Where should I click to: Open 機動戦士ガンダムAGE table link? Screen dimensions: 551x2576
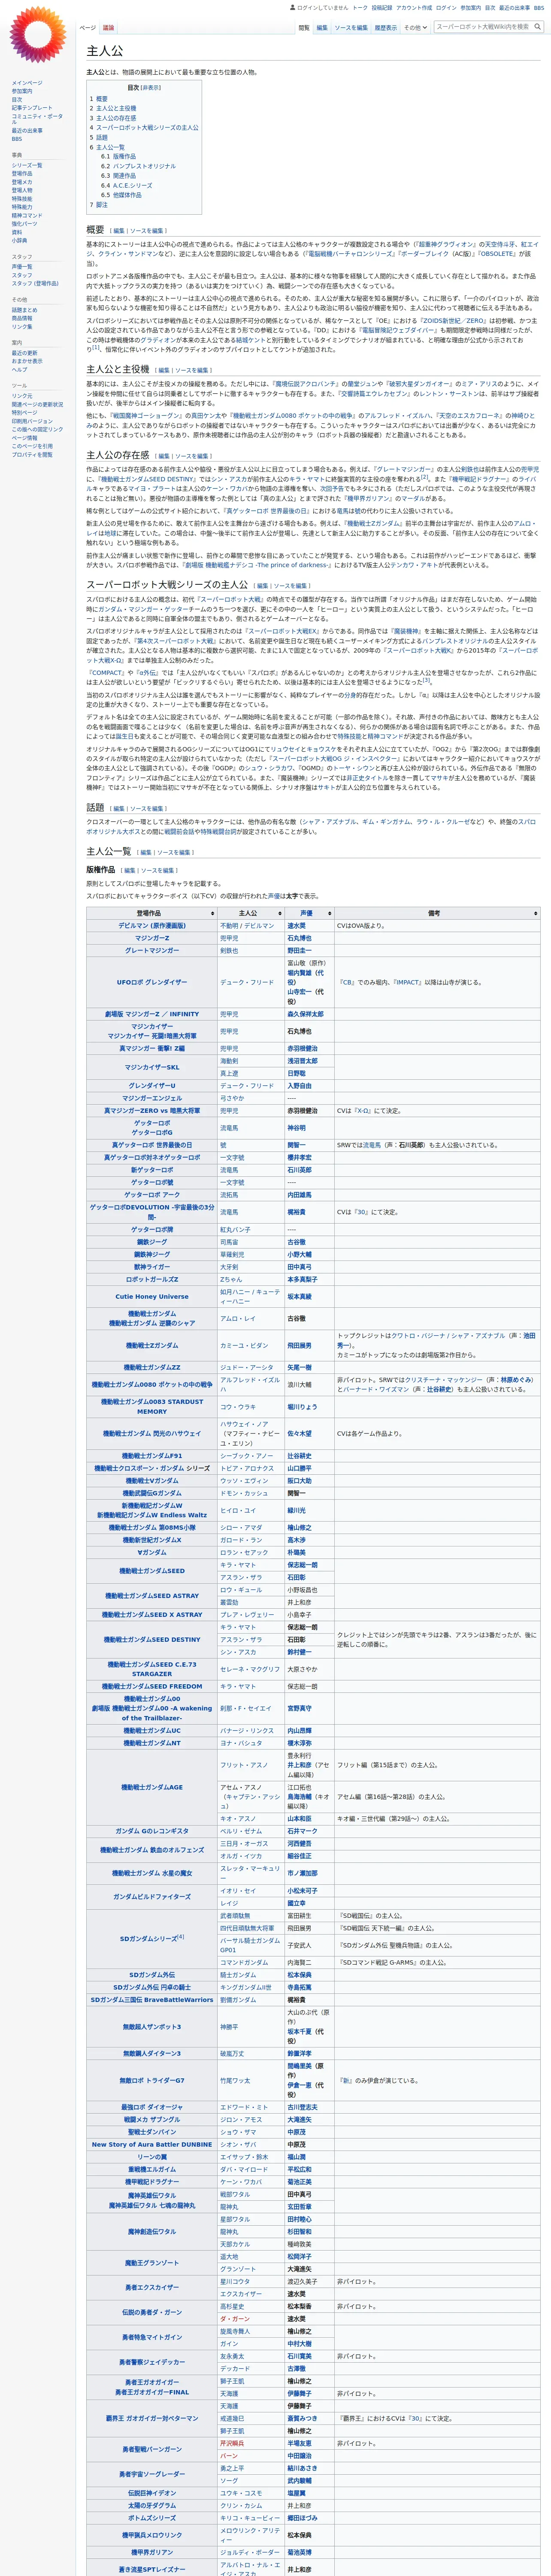tap(152, 1787)
